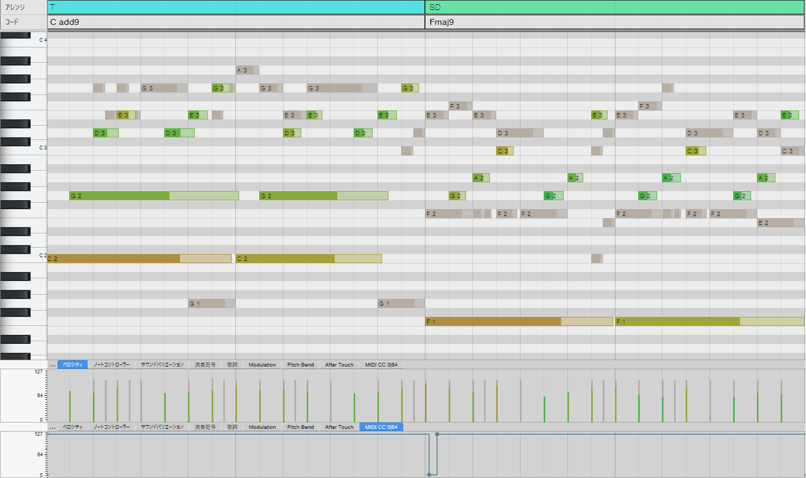Screen dimensions: 806x478
Task: Switch upper lane to the Modulation tab
Action: (x=262, y=364)
